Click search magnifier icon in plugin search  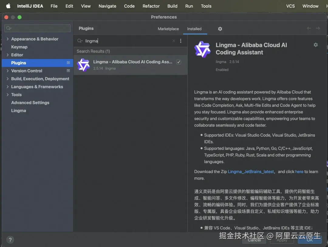click(80, 41)
